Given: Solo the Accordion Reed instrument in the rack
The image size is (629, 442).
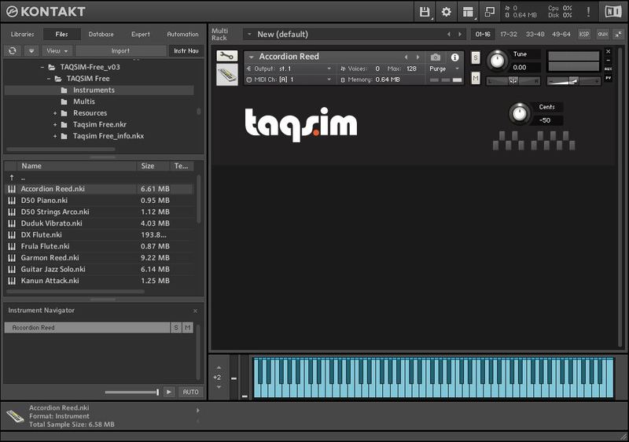Looking at the screenshot, I should click(x=476, y=57).
